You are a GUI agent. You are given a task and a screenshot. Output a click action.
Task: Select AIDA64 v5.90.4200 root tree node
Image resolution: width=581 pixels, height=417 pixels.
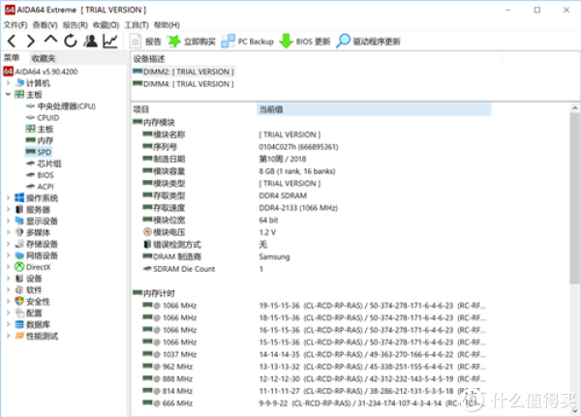tap(41, 72)
